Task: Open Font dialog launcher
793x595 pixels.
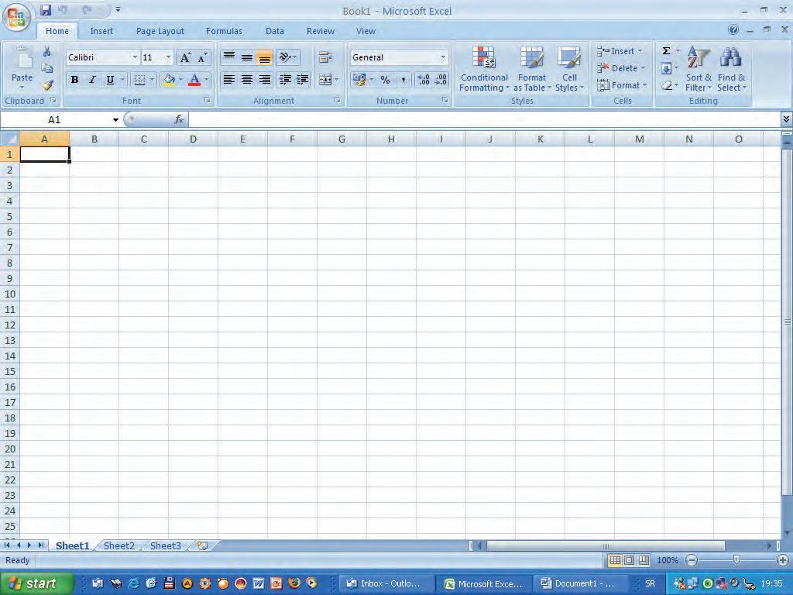Action: coord(208,100)
